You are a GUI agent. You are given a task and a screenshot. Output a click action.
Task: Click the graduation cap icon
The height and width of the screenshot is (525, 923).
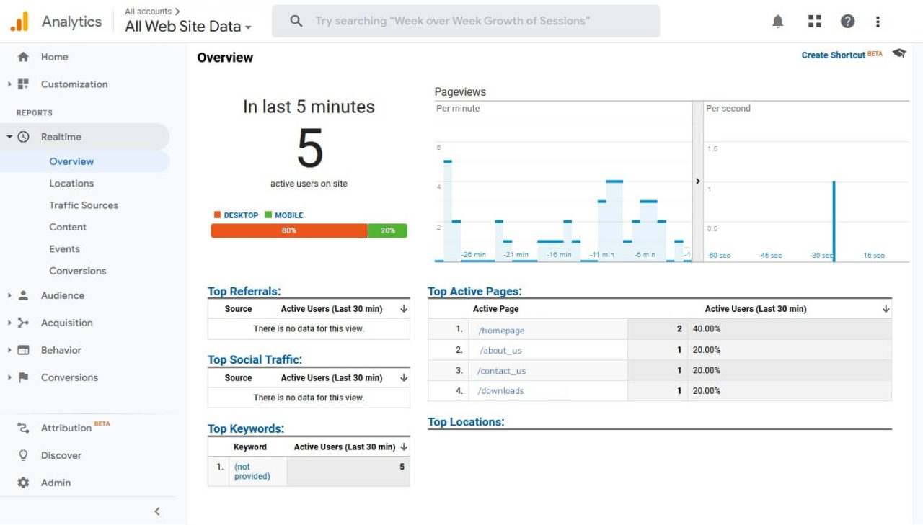tap(898, 53)
